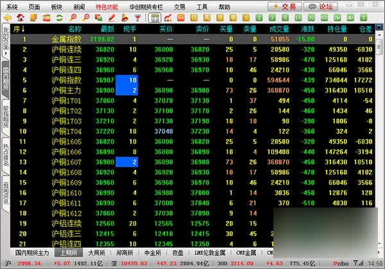Screen dimensions: 385x269
Task: Select the 沪铜主力 row name
Action: pyautogui.click(x=66, y=90)
